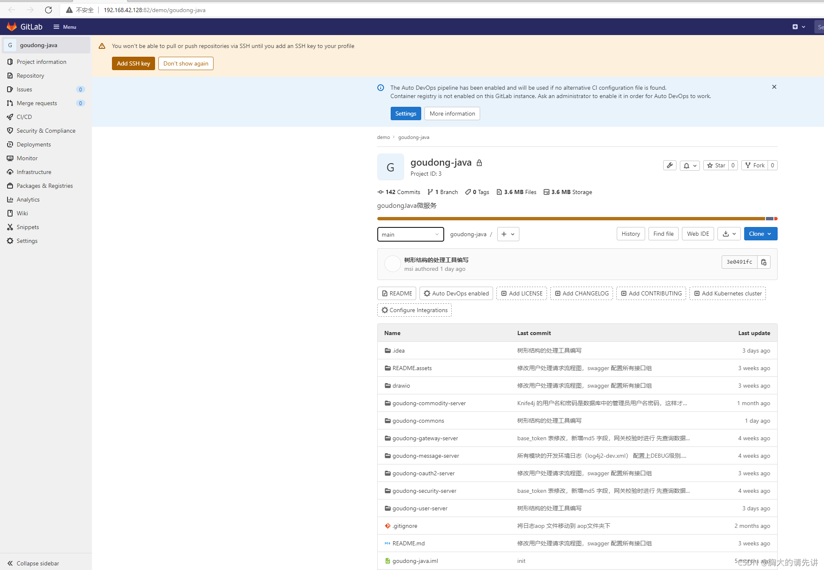The image size is (824, 570).
Task: Open the main branch selector
Action: [410, 235]
